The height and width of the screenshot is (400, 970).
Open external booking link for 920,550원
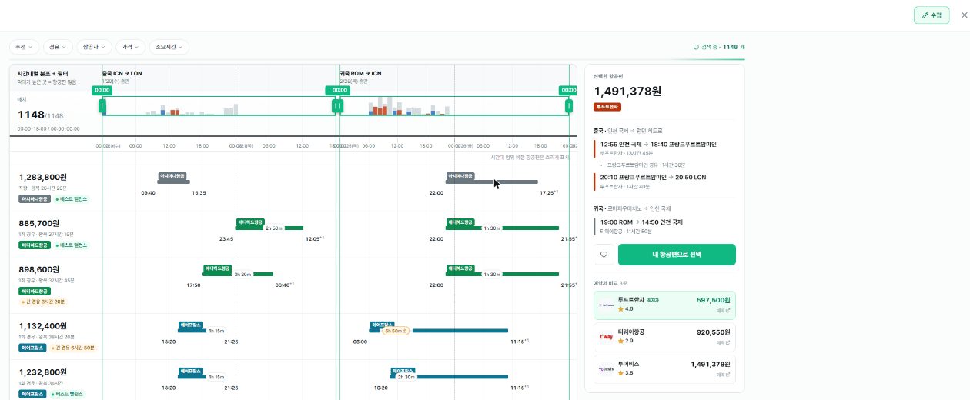point(722,343)
